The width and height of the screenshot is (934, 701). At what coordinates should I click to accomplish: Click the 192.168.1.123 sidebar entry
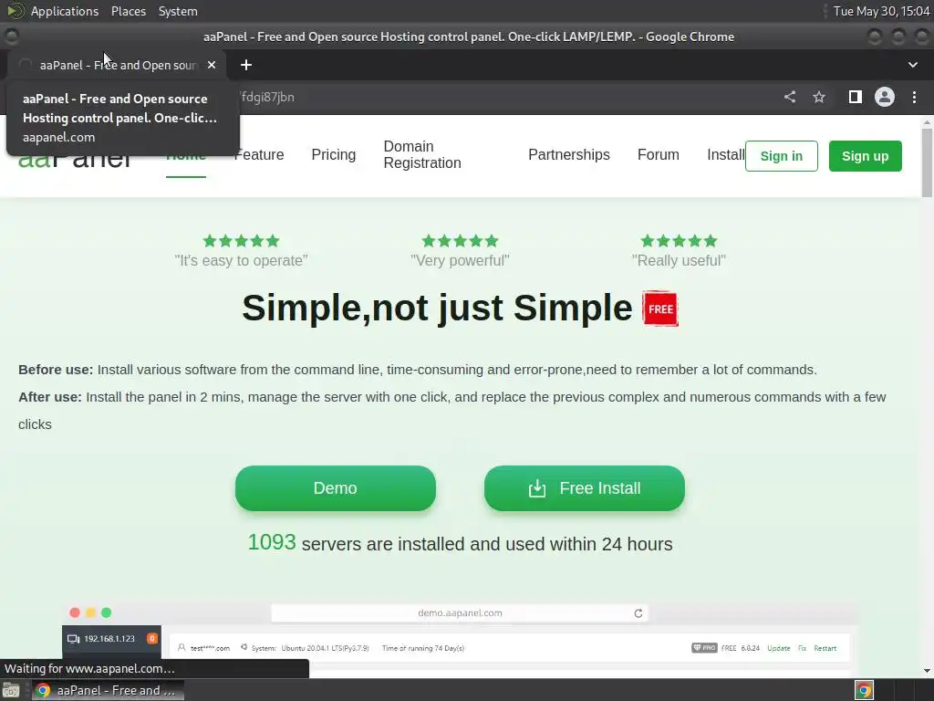tap(109, 638)
